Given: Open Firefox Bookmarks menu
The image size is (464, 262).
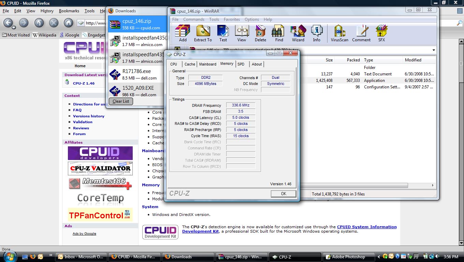Looking at the screenshot, I should point(70,11).
